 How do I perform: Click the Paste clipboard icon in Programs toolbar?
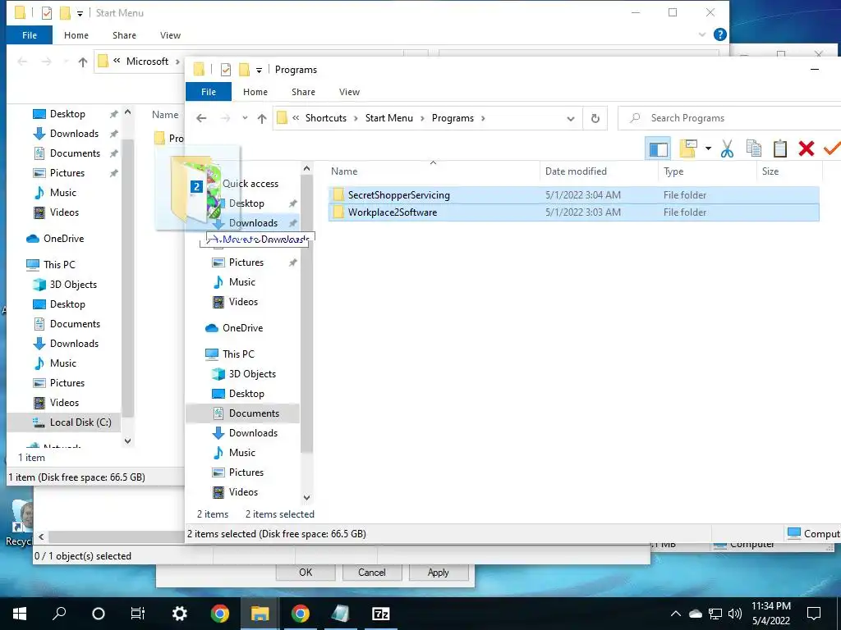[x=780, y=148]
